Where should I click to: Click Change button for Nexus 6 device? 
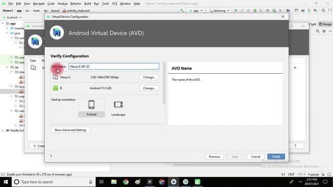[x=149, y=77]
